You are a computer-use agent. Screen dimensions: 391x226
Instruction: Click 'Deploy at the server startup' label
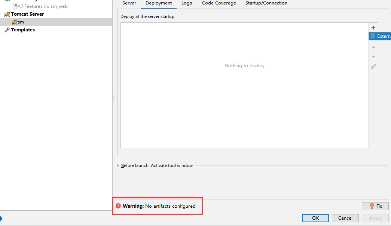coord(147,16)
